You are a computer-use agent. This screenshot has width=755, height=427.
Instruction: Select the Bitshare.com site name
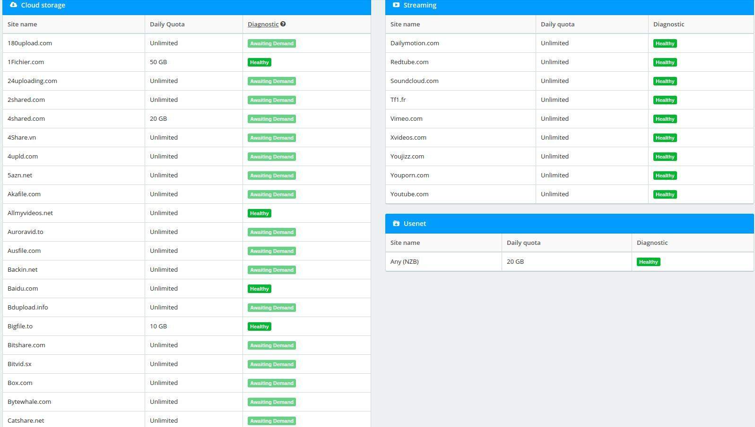coord(26,345)
